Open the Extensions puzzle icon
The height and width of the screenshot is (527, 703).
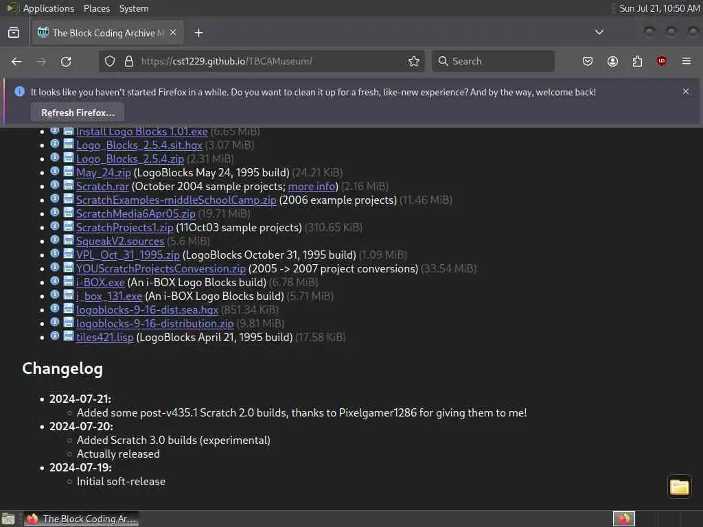pyautogui.click(x=637, y=61)
